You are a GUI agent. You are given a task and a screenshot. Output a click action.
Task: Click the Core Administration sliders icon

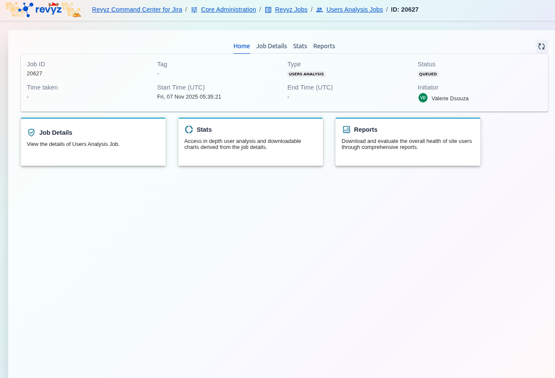coord(194,10)
